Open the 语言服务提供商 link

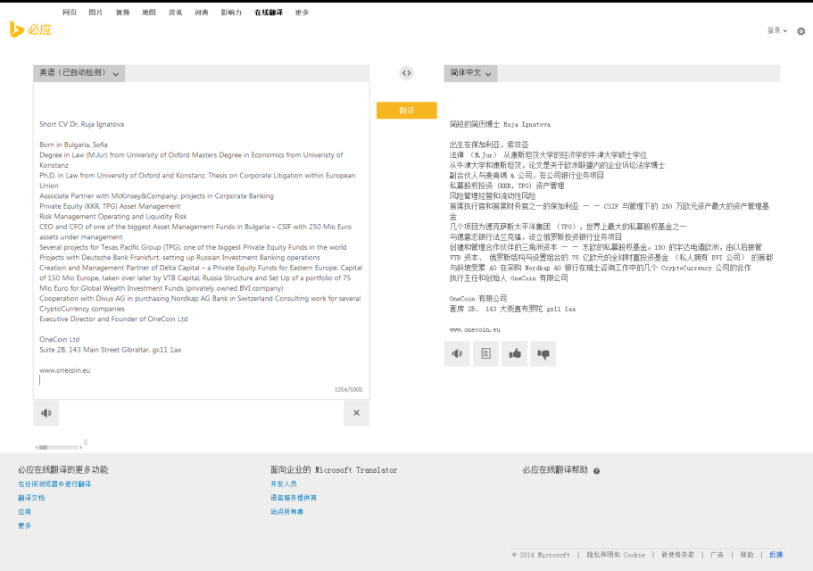pyautogui.click(x=293, y=498)
